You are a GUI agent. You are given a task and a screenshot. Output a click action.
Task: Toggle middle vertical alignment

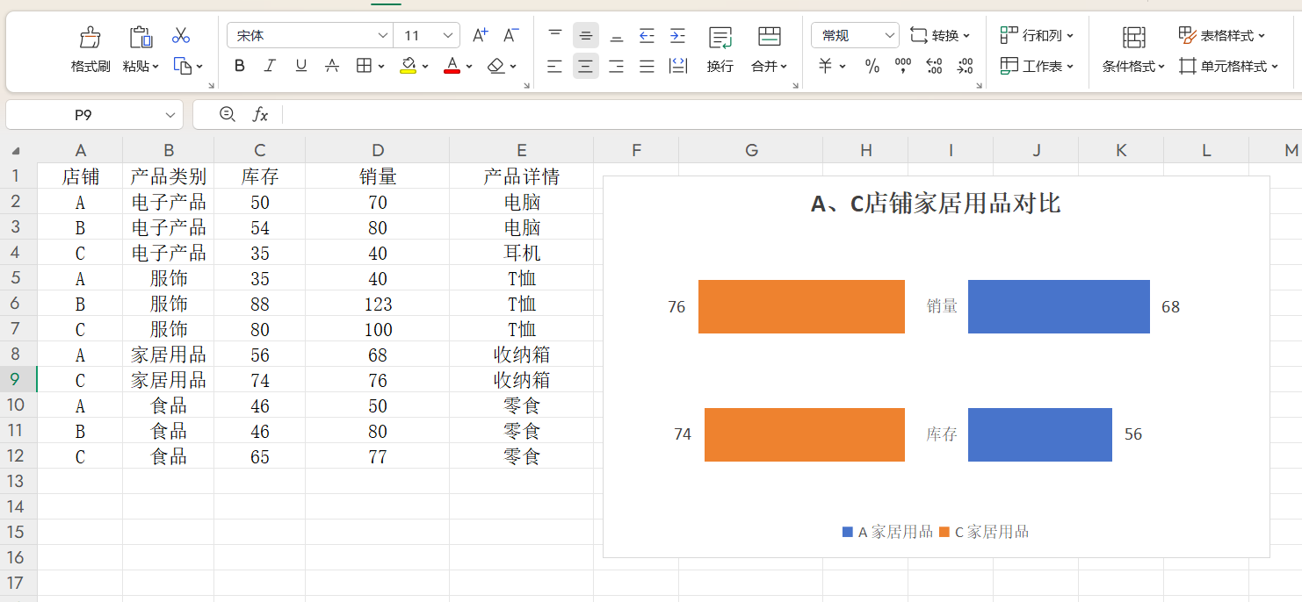point(586,35)
